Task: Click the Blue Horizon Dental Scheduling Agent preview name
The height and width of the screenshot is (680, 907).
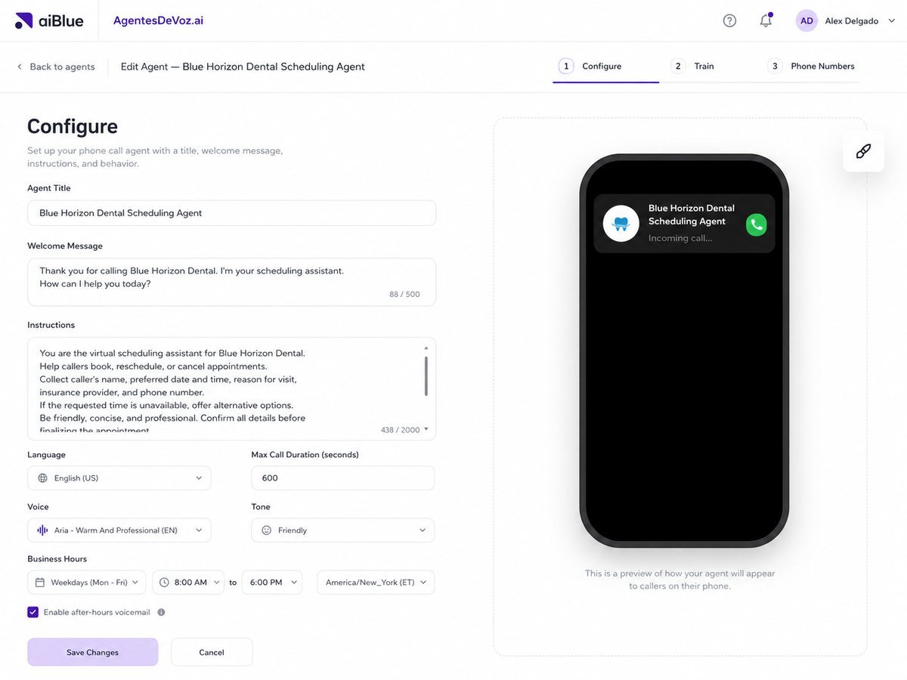Action: pyautogui.click(x=692, y=215)
